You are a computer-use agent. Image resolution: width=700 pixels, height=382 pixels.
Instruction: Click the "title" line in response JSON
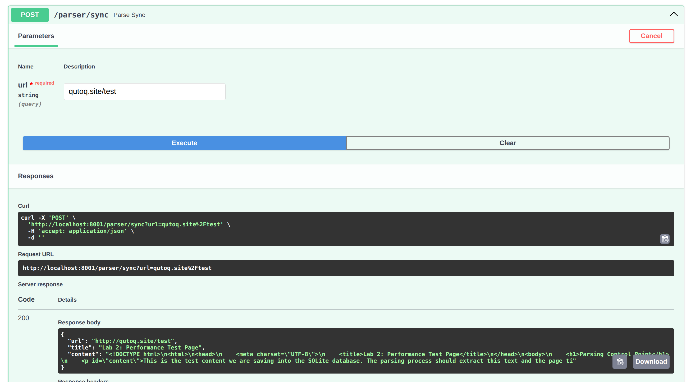pos(136,347)
